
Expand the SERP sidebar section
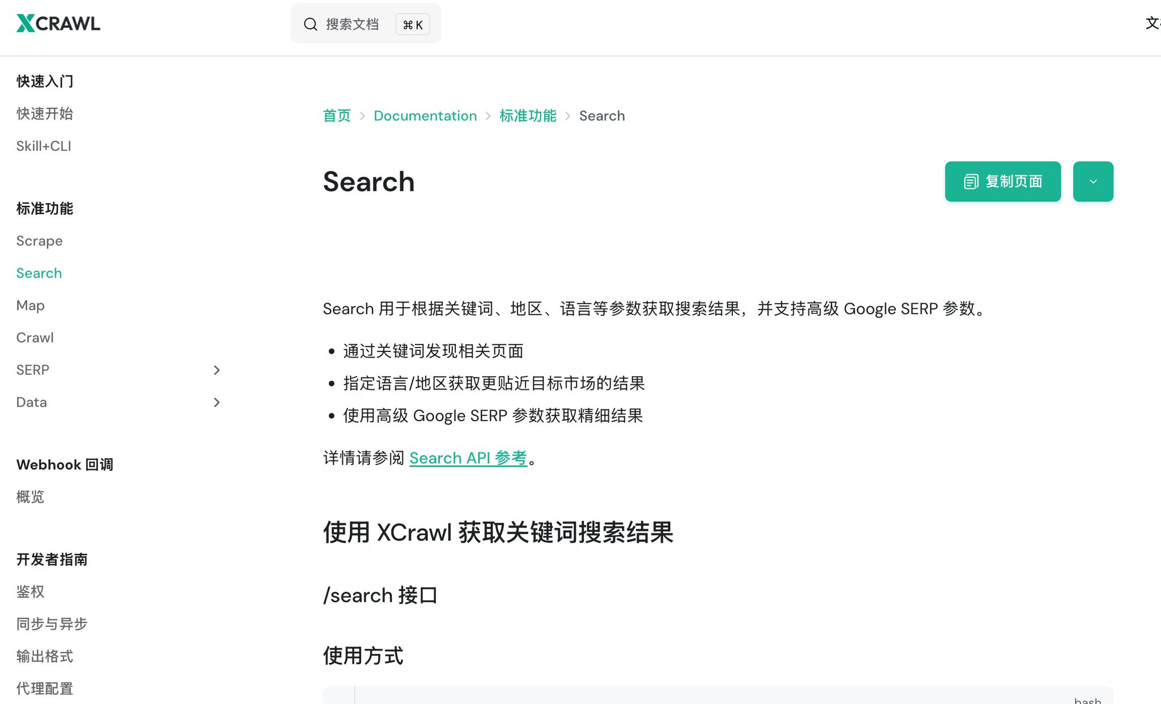click(x=217, y=370)
